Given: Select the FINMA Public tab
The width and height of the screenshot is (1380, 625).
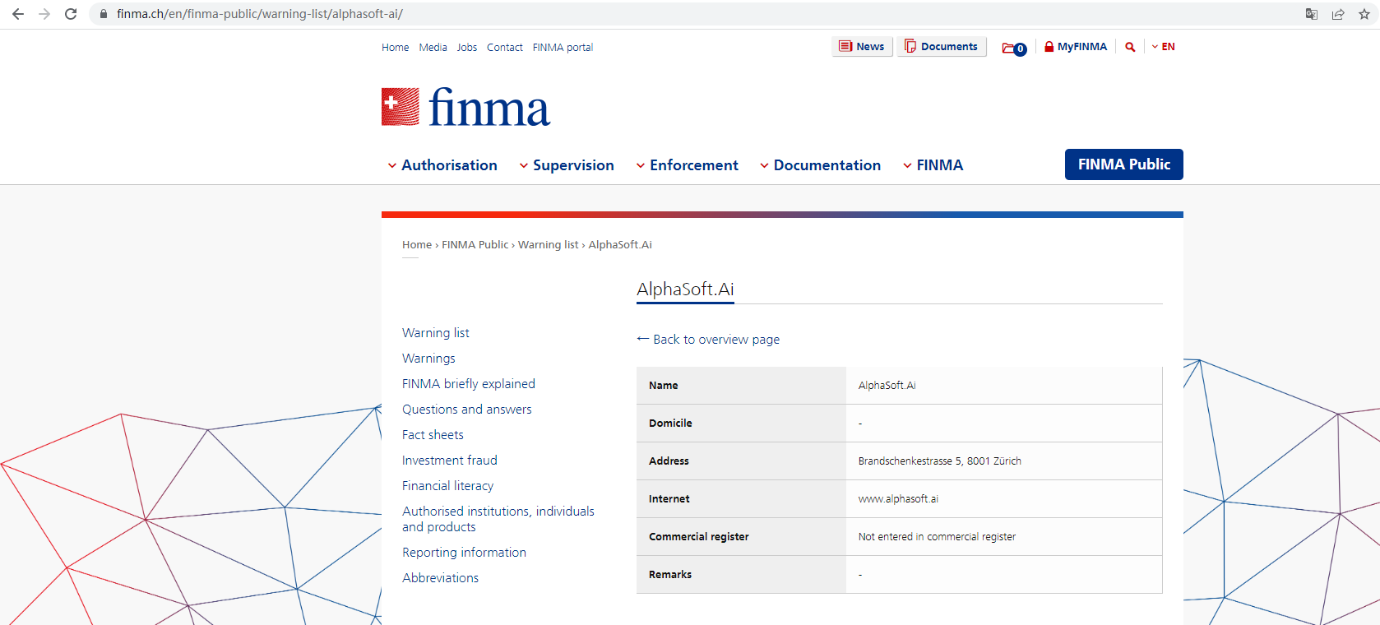Looking at the screenshot, I should 1123,164.
